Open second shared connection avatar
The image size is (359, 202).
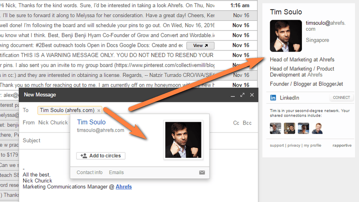pos(290,128)
